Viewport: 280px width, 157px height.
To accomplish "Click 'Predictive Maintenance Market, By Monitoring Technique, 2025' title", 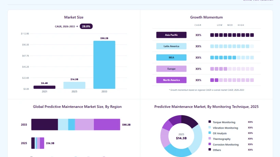I will tap(207, 107).
